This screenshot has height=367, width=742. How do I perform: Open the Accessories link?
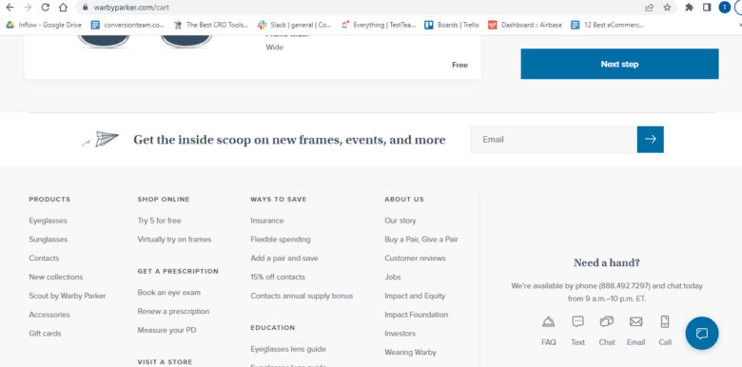pos(49,315)
